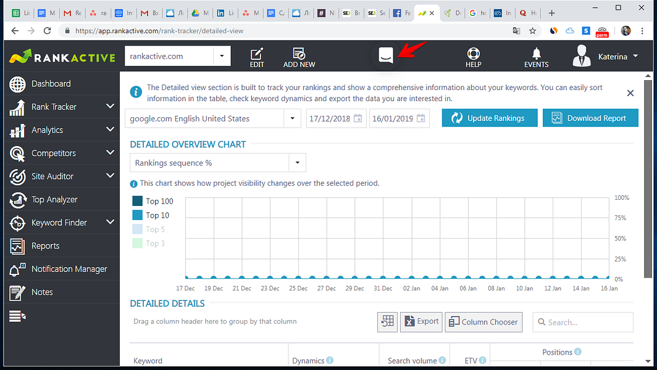657x370 pixels.
Task: Click the Competitors target icon
Action: click(17, 154)
